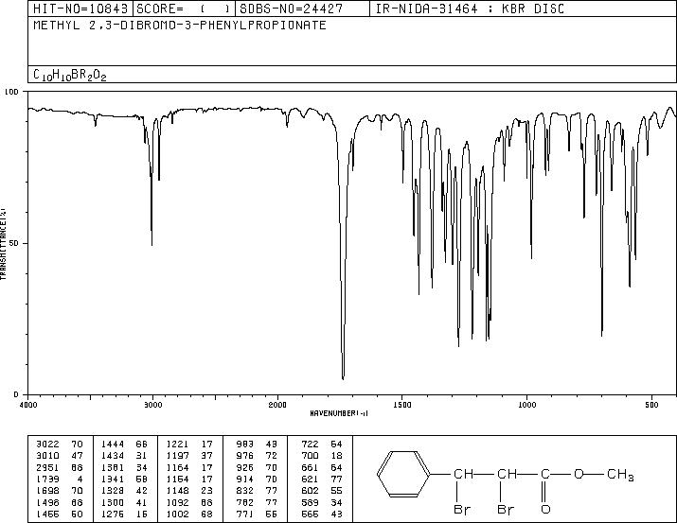677x523 pixels.
Task: Select the 722 peak table entry
Action: pos(322,444)
